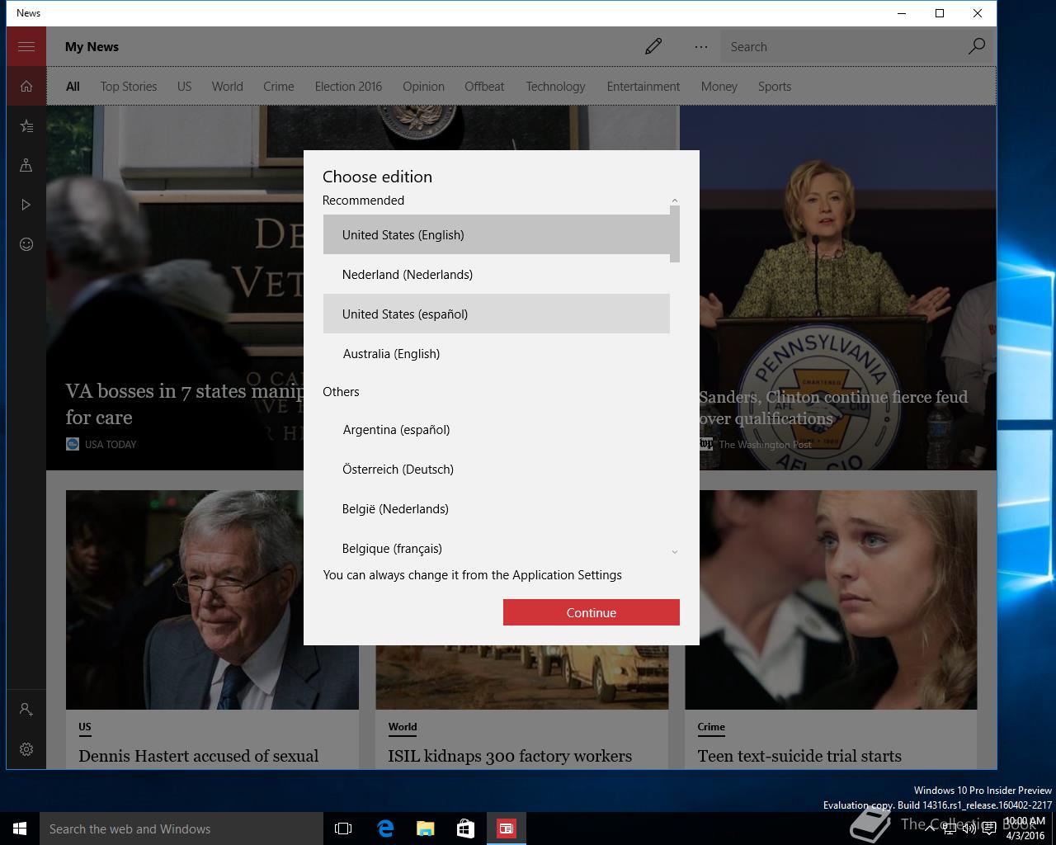Click the edition list scrollbar thumb
This screenshot has height=845, width=1056.
coord(675,234)
